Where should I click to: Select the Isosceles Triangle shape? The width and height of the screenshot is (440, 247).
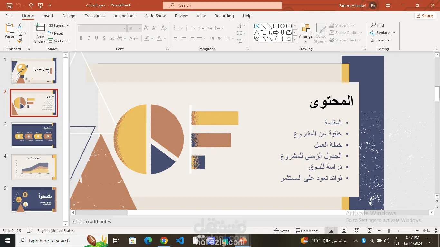click(x=257, y=32)
